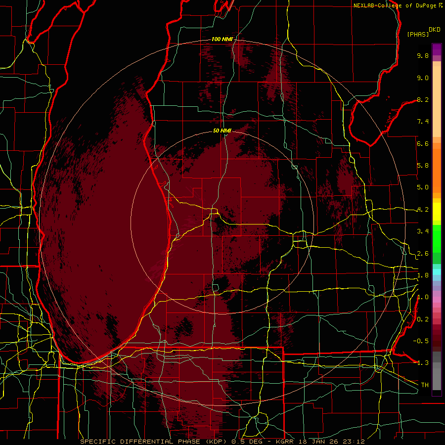Pick the yellow segment of the color bar
This screenshot has height=445, width=445.
[437, 212]
